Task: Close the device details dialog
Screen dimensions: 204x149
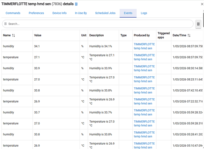Action: point(198,4)
